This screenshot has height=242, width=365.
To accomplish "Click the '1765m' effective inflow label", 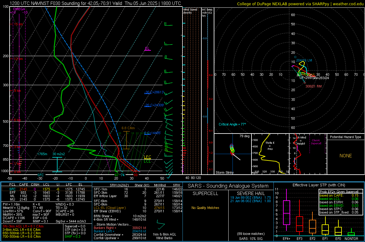I will (42, 154).
